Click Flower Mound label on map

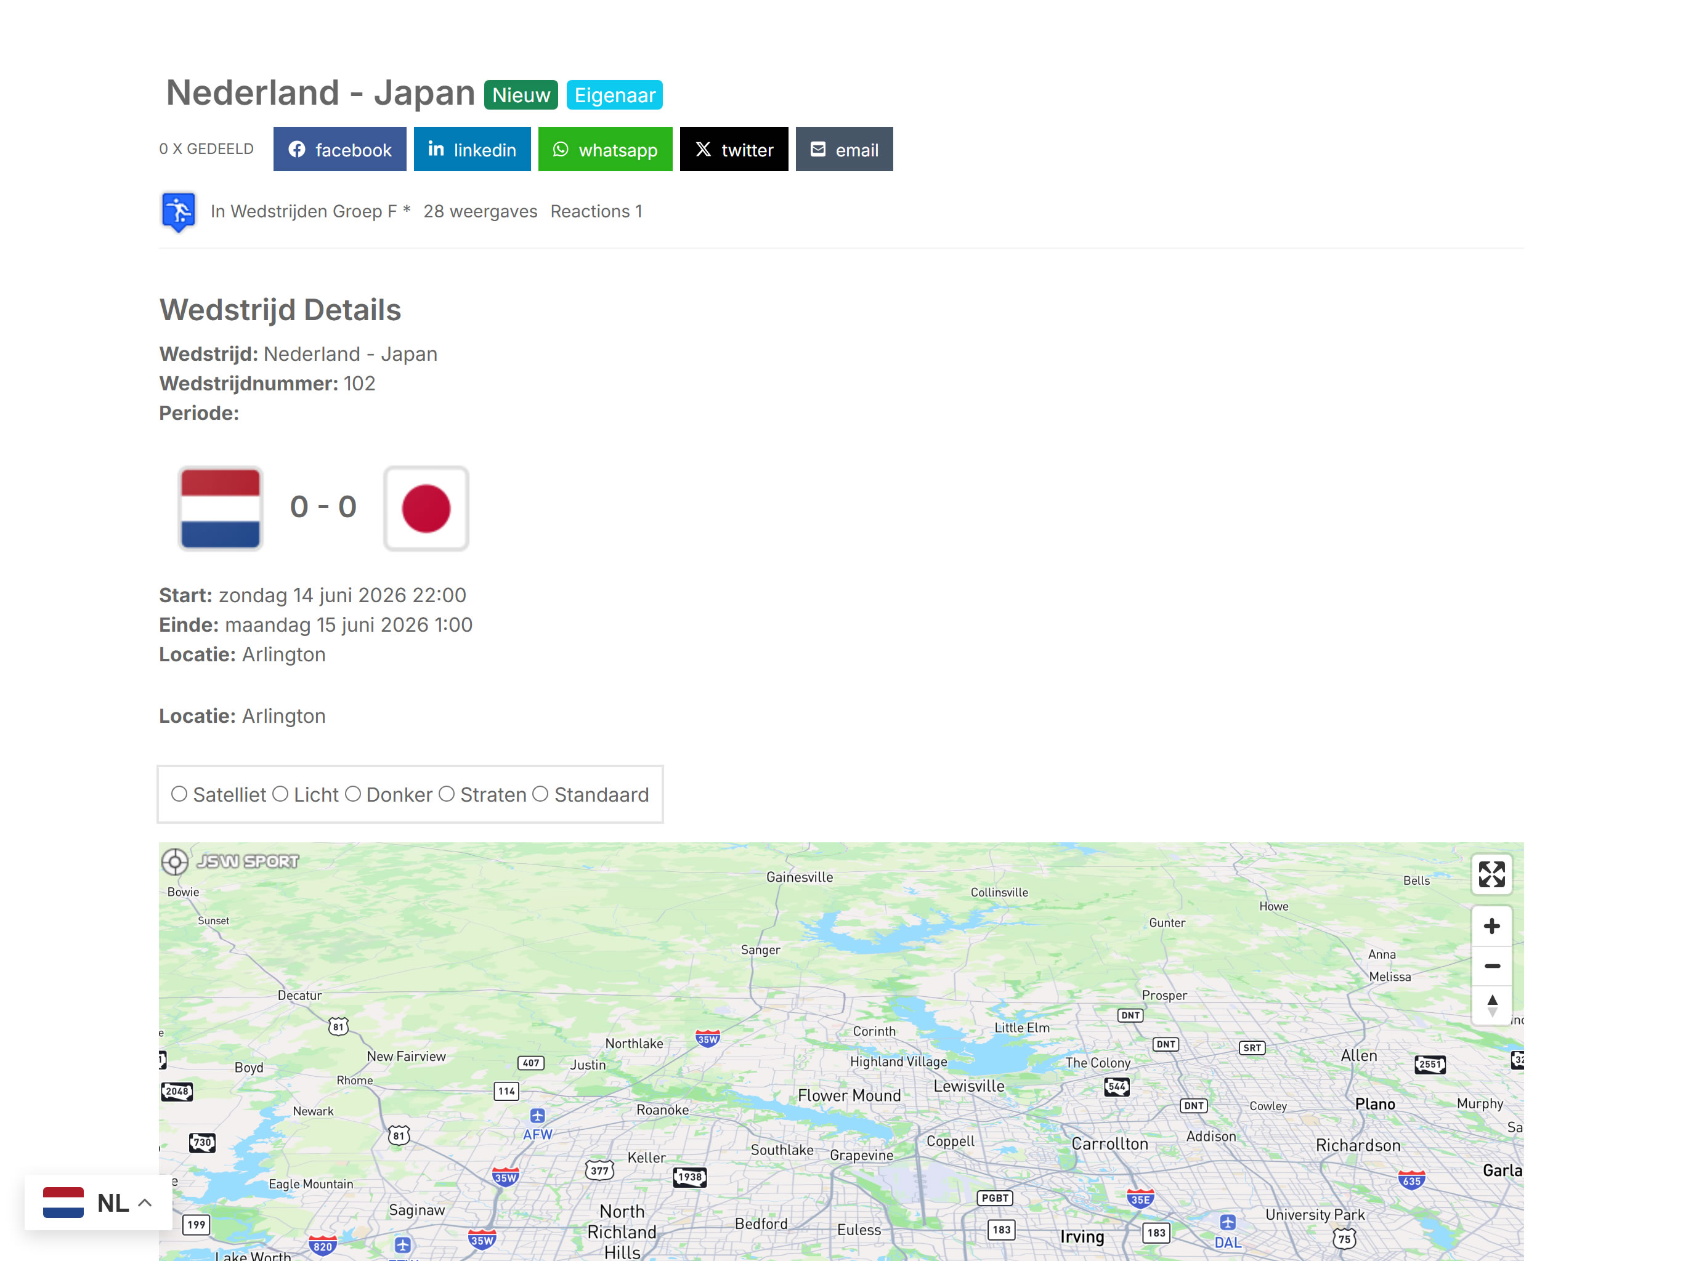[849, 1095]
